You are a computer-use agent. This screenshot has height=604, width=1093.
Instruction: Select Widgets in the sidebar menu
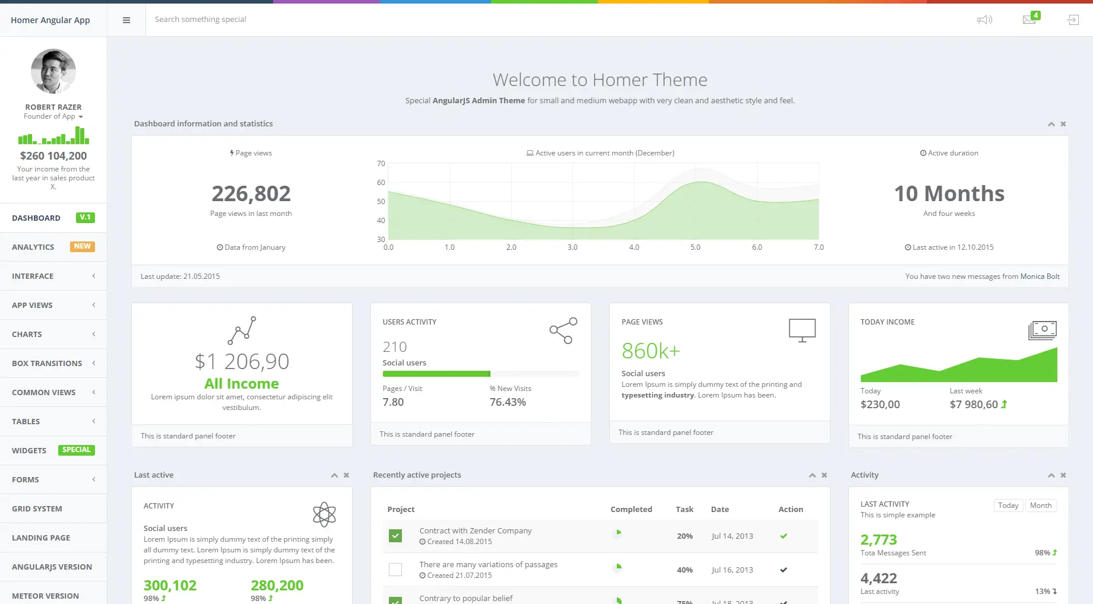pos(53,450)
